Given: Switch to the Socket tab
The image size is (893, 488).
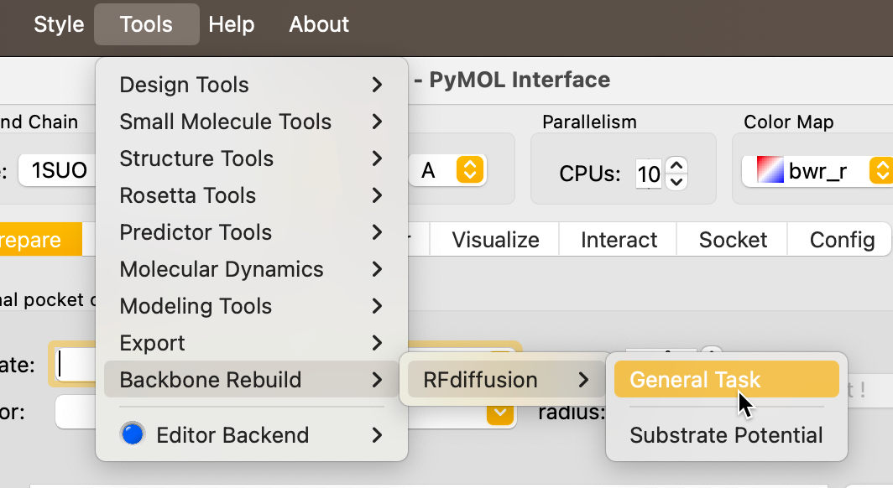Looking at the screenshot, I should point(733,240).
